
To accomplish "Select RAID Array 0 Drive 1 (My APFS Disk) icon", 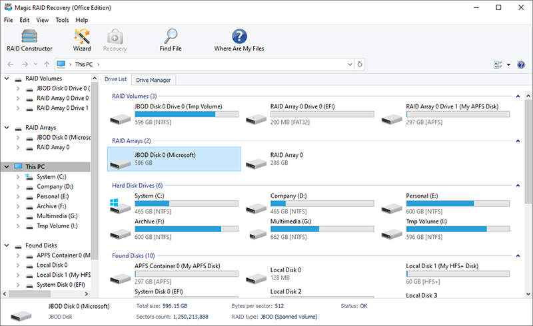I will [392, 119].
